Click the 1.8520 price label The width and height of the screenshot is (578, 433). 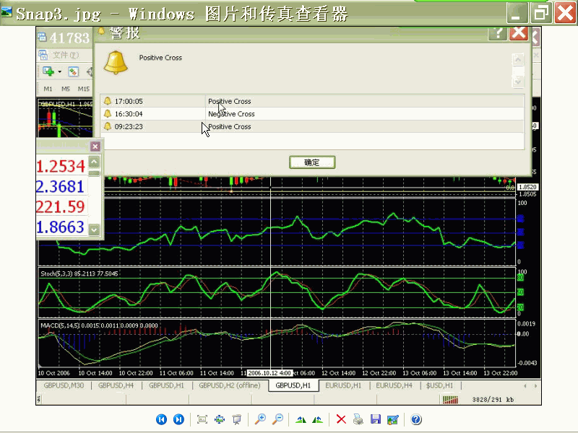click(x=527, y=187)
